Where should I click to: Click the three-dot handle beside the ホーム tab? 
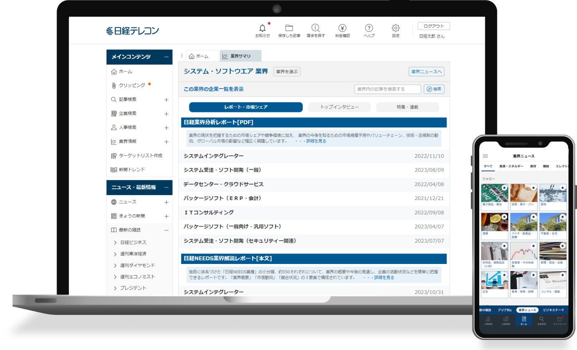pos(181,56)
